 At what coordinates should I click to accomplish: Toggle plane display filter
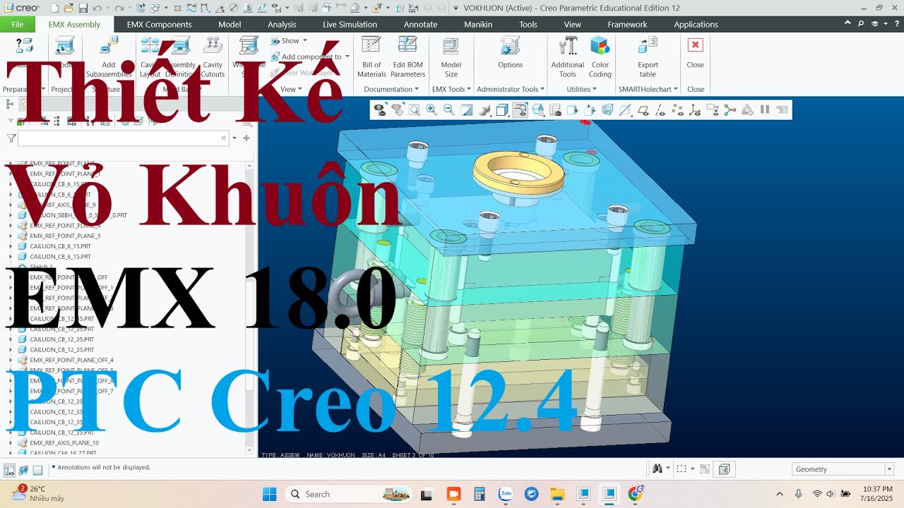pos(643,110)
